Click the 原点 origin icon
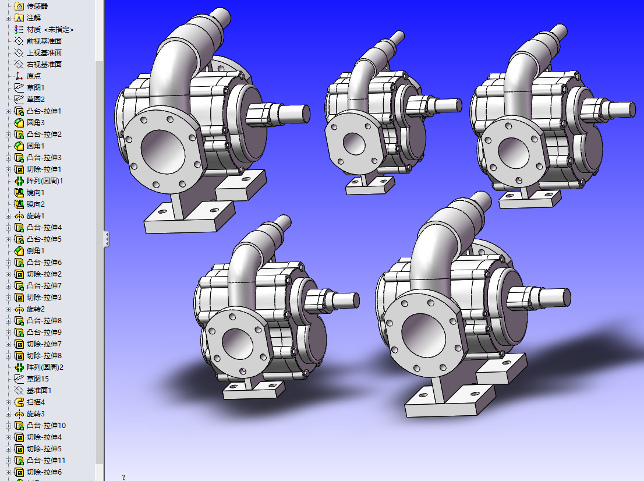Screen dimensions: 644x481 point(19,76)
